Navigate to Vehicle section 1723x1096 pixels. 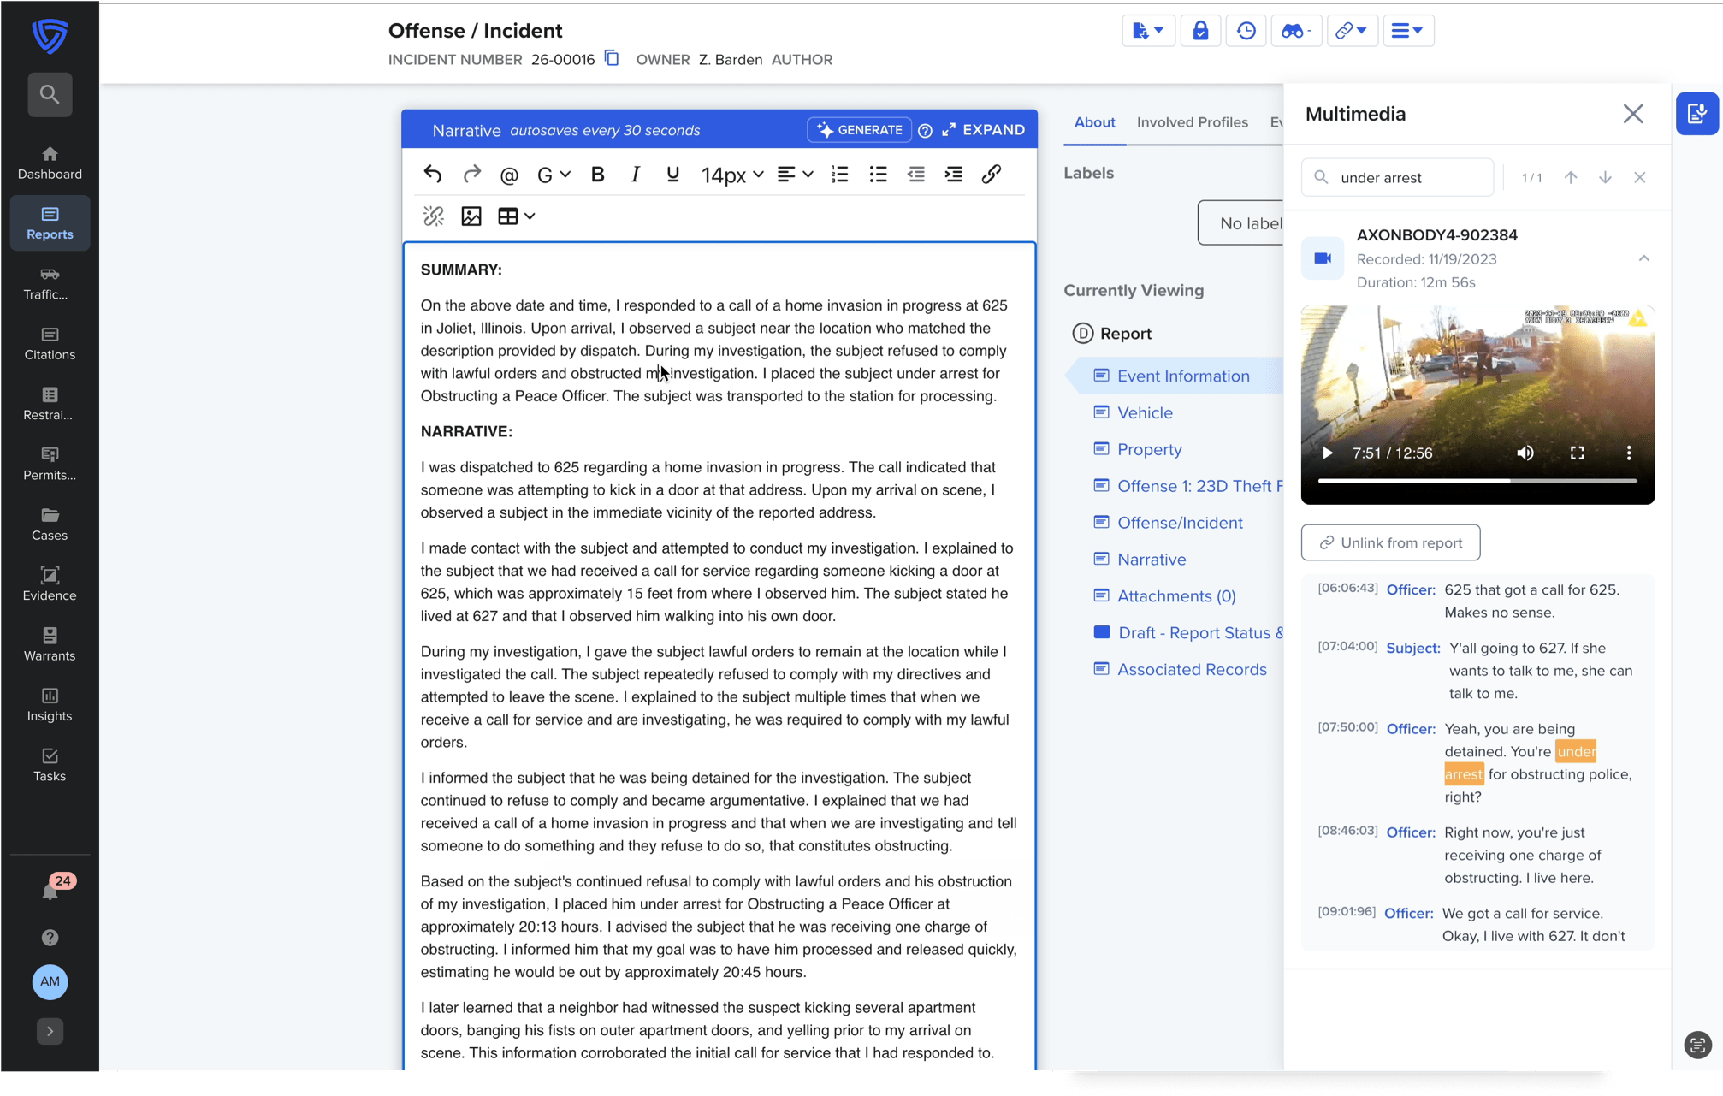point(1144,413)
